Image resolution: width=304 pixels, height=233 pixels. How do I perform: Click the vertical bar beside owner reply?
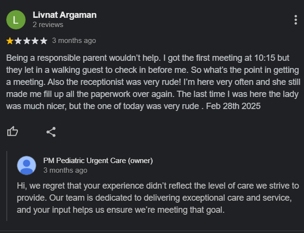tap(7, 186)
